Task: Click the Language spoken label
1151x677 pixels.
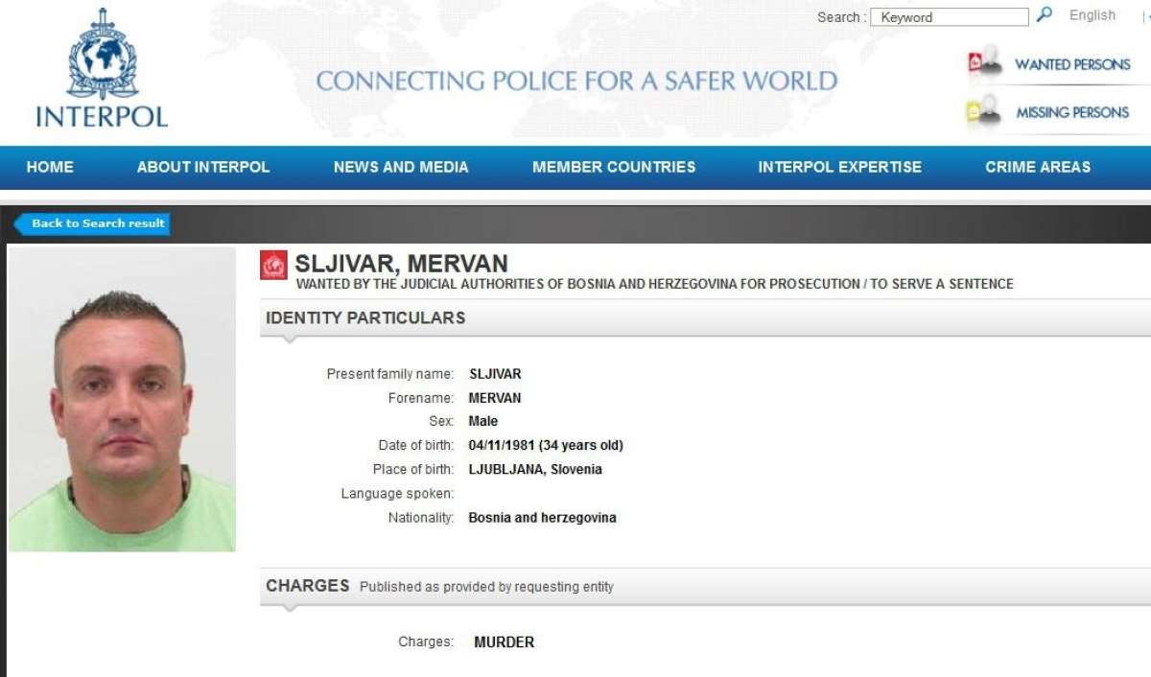Action: coord(397,494)
